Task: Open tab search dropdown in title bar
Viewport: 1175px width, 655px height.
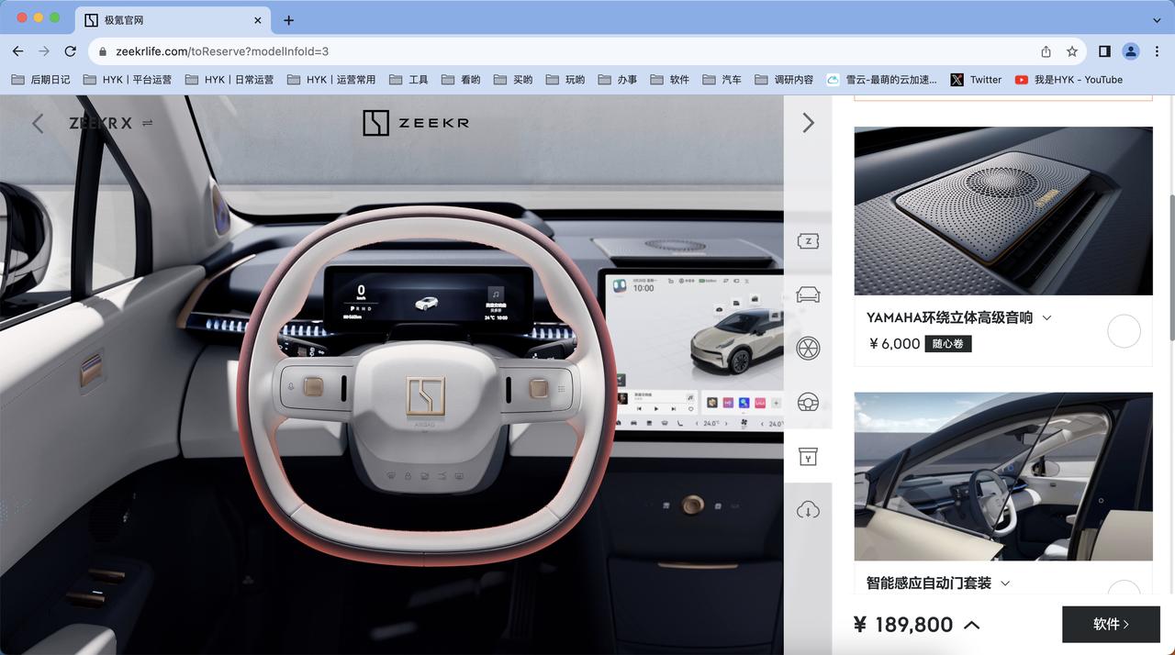Action: coord(1157,20)
